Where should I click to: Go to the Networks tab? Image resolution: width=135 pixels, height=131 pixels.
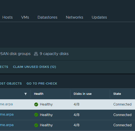point(75,17)
